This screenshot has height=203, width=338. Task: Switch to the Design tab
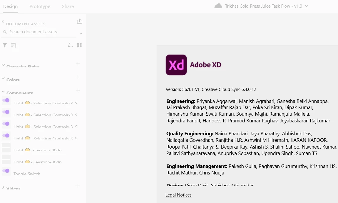[10, 6]
